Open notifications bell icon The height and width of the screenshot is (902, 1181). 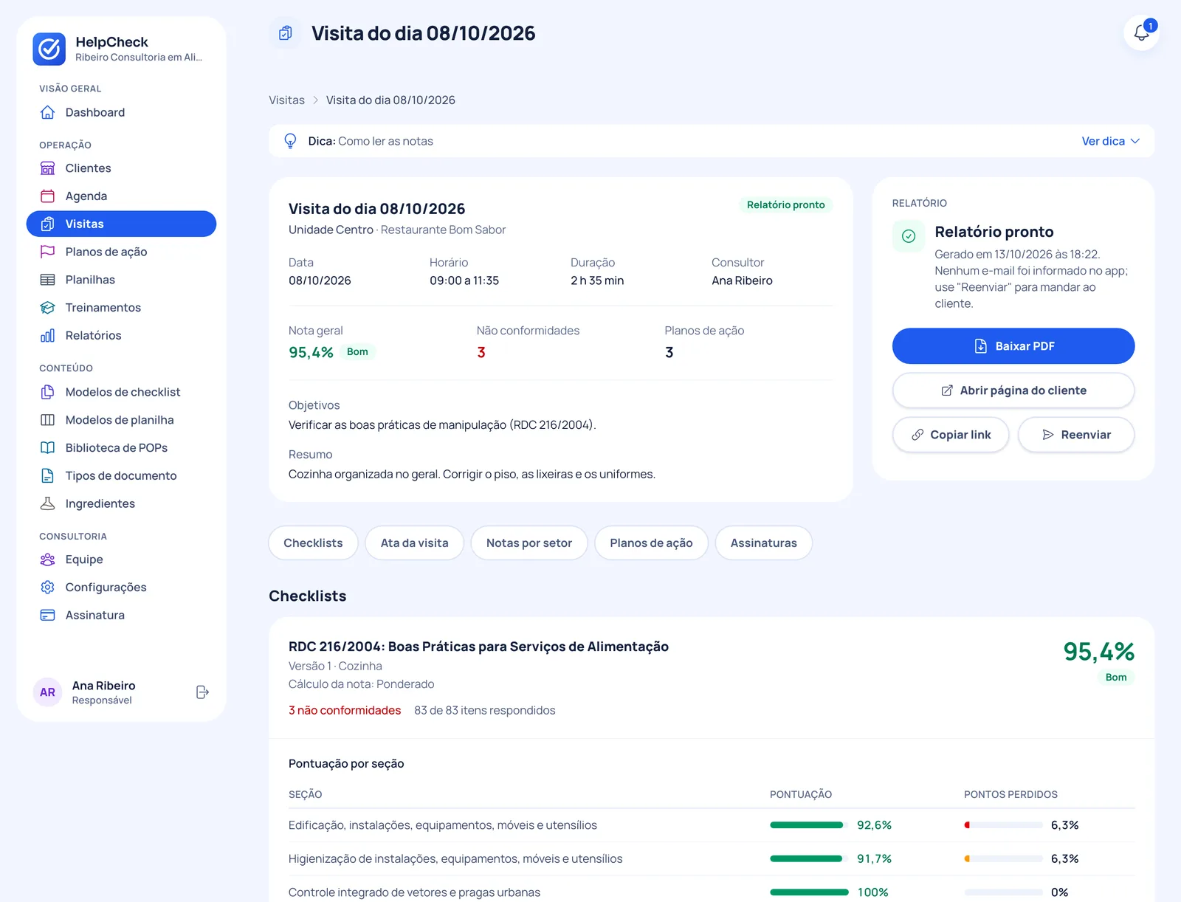pos(1141,33)
